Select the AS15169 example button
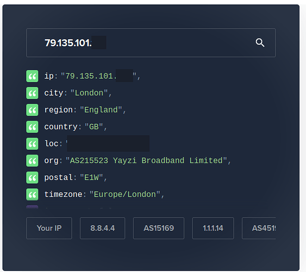The image size is (306, 272). coord(159,228)
